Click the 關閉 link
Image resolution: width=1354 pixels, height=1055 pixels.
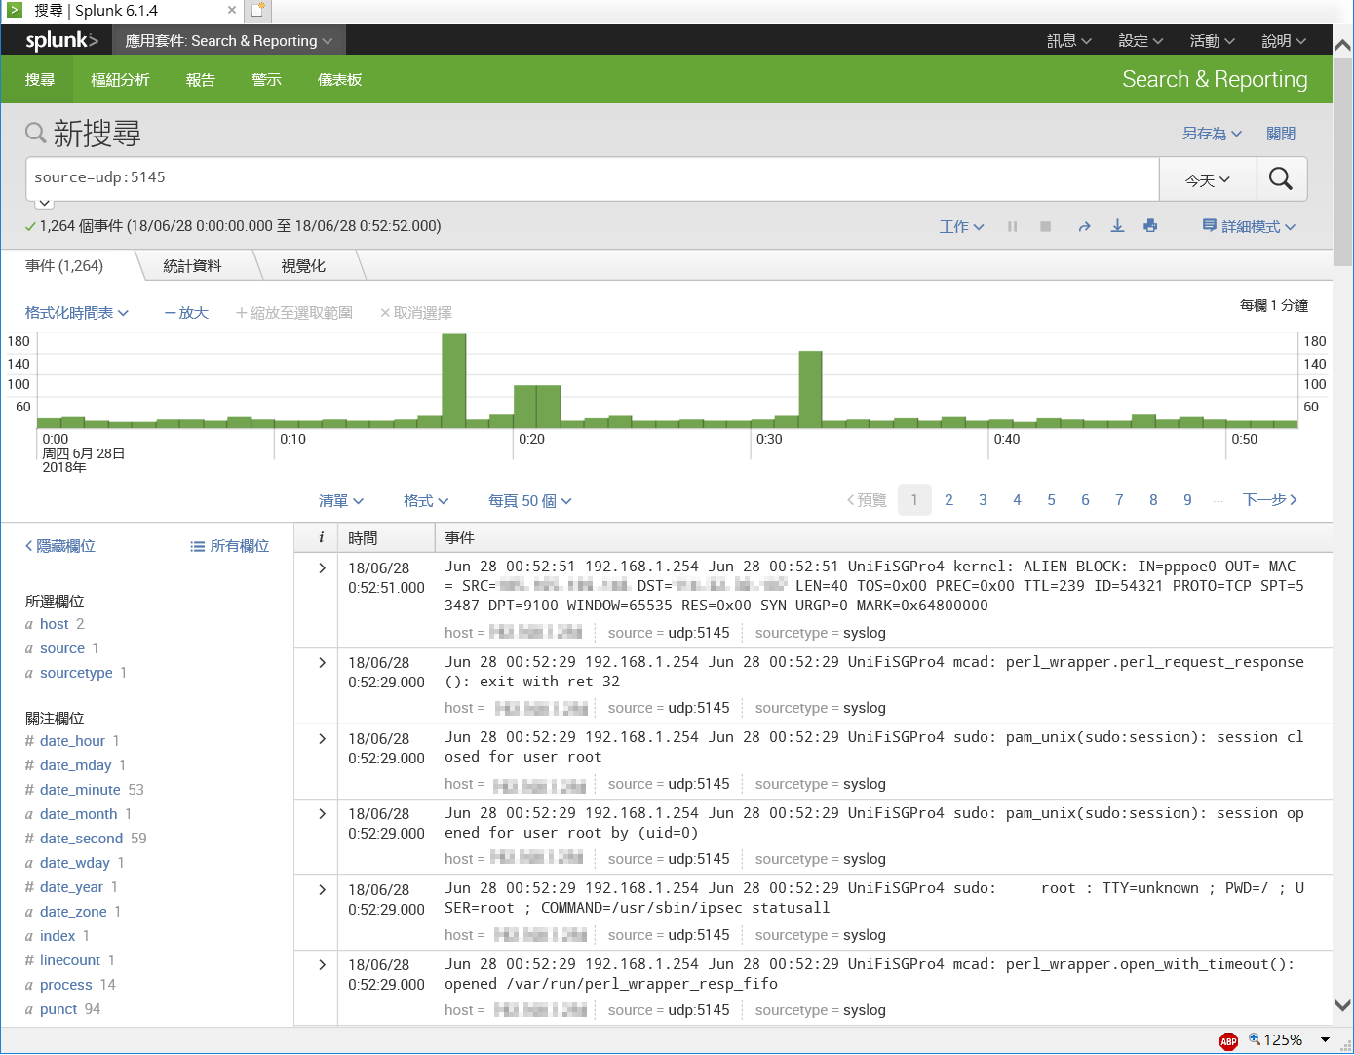1281,134
